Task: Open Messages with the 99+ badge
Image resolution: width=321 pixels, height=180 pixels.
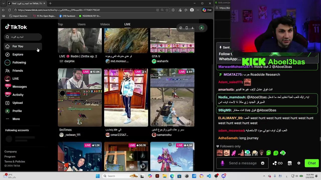Action: pos(23,86)
